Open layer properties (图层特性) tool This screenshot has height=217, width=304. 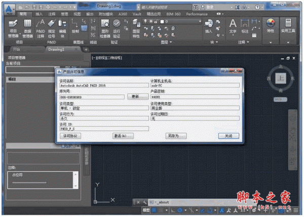(x=136, y=28)
